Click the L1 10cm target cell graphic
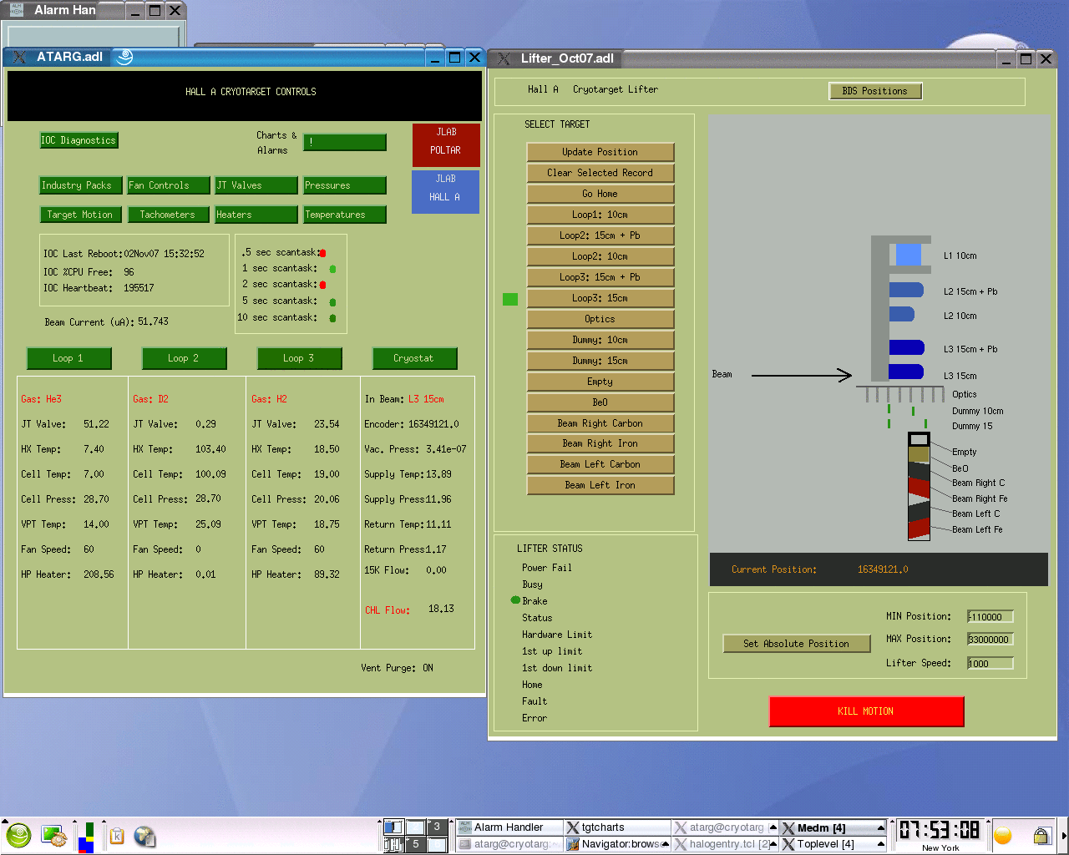1069x855 pixels. coord(908,255)
